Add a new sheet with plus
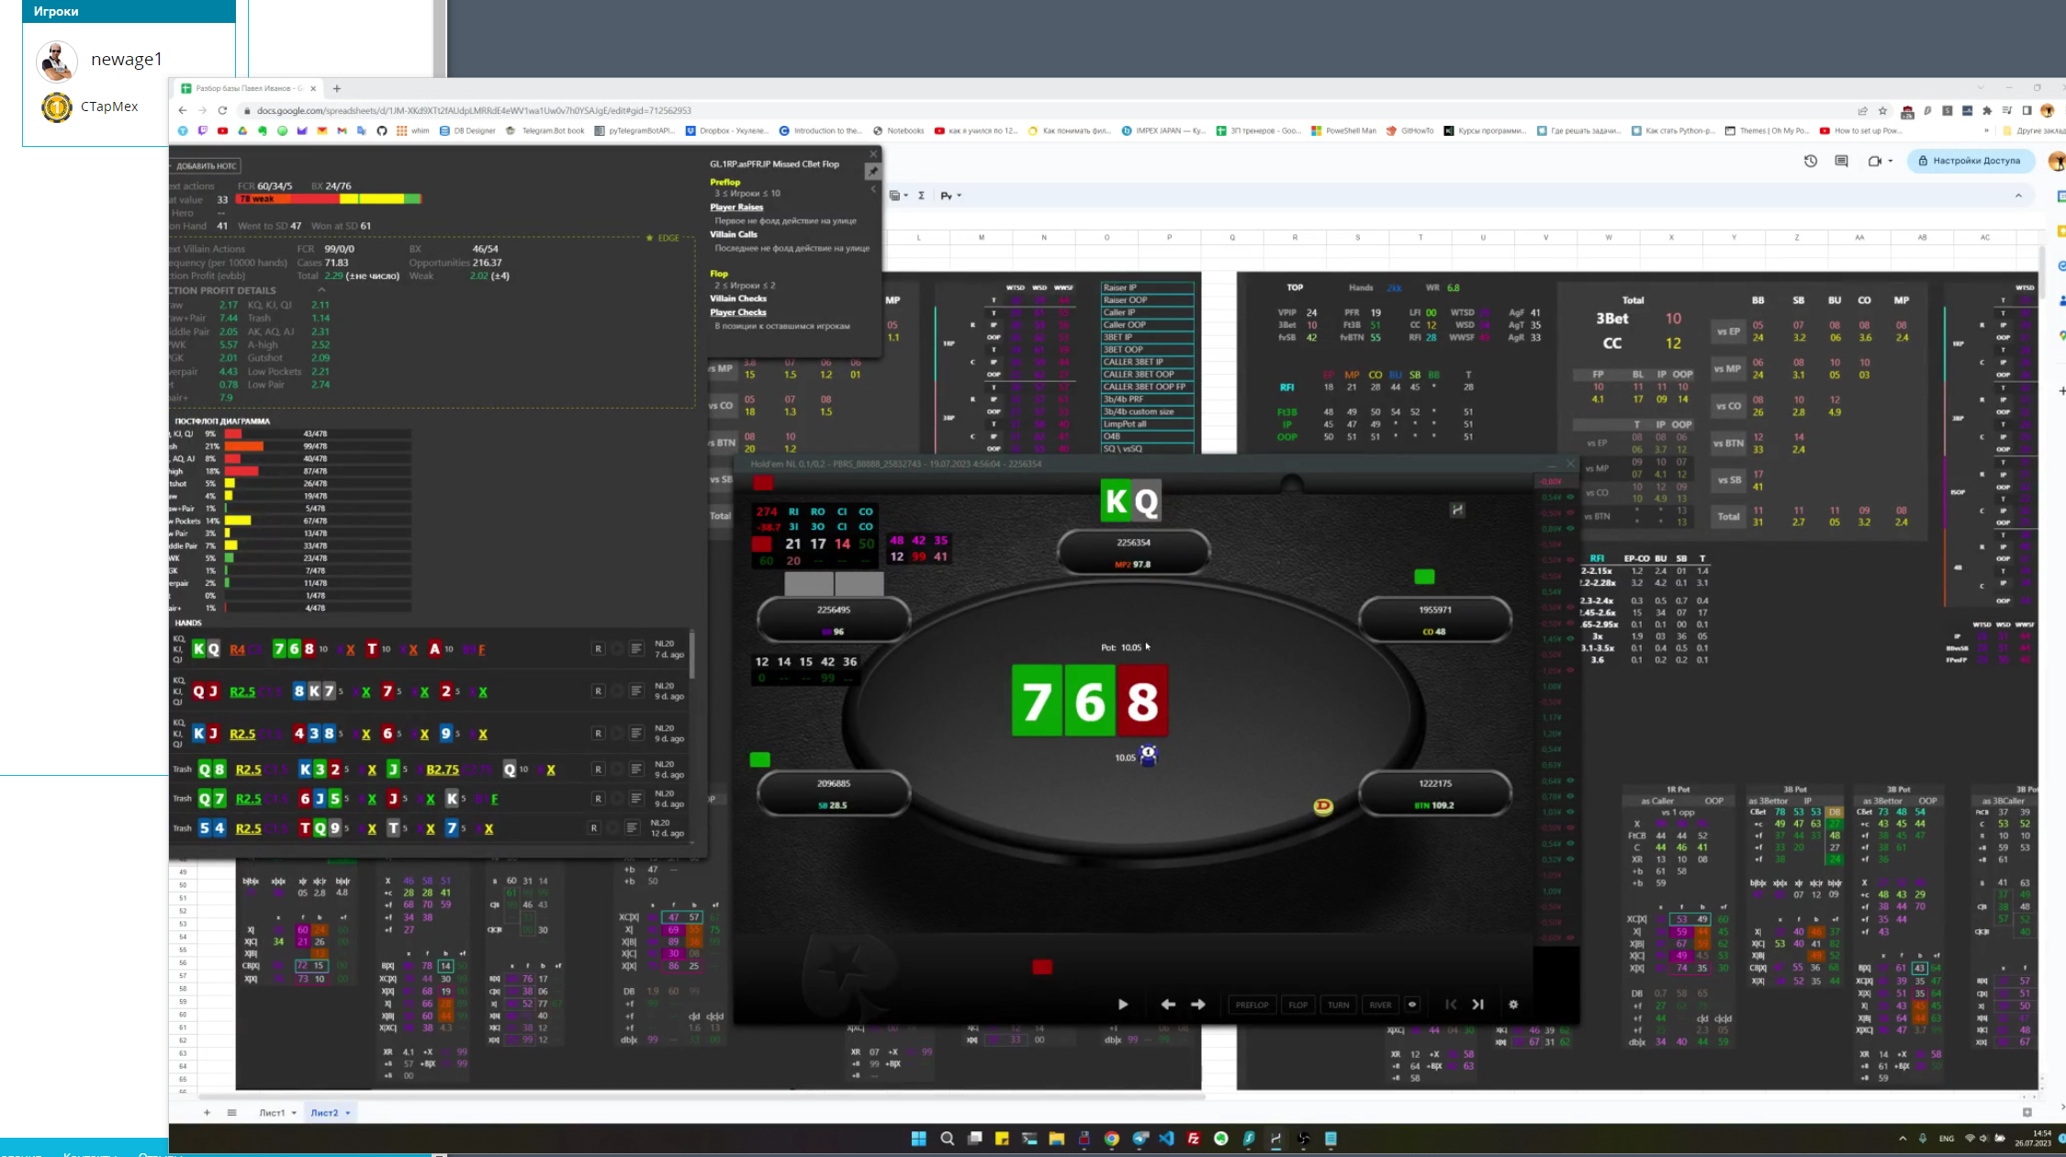Image resolution: width=2066 pixels, height=1157 pixels. pyautogui.click(x=207, y=1113)
